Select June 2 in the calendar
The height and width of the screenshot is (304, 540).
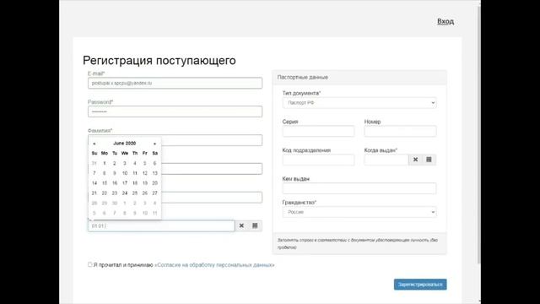(x=115, y=163)
